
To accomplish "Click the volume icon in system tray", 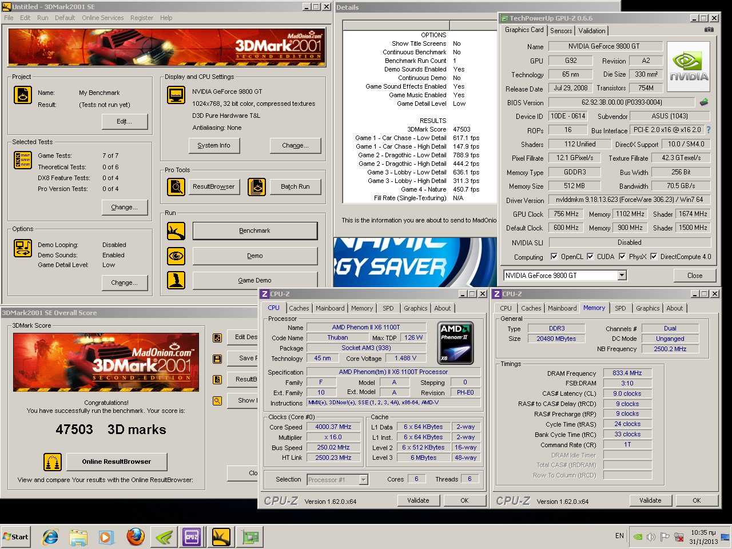I will point(651,537).
